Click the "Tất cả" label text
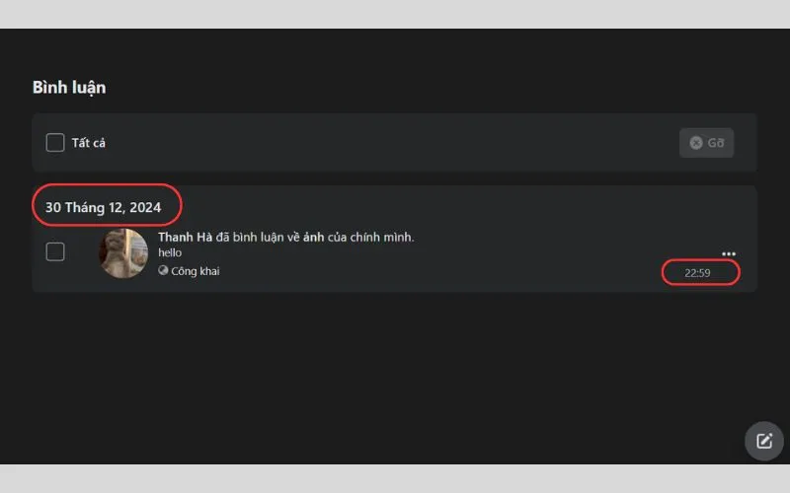The width and height of the screenshot is (790, 493). click(x=89, y=143)
